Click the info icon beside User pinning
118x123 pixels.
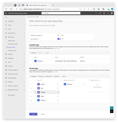(x=38, y=39)
